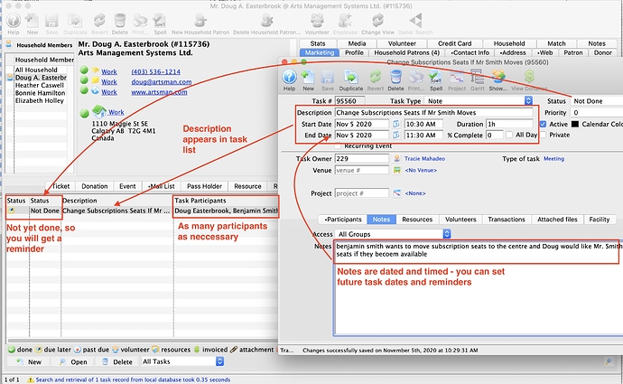Click Volunteer icon in patron toolbar

(x=317, y=21)
